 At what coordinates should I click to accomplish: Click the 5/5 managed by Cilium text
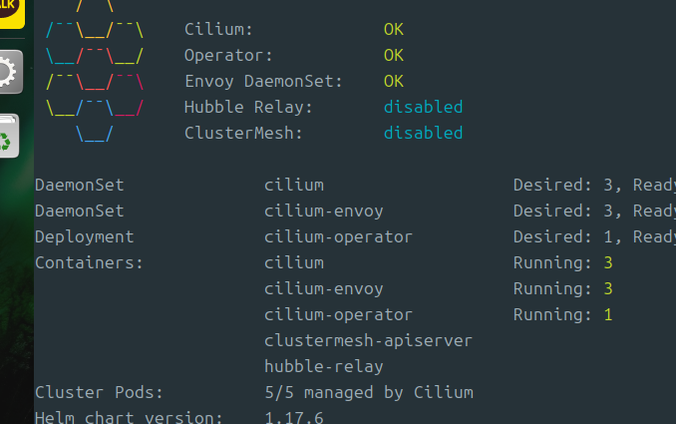(369, 392)
